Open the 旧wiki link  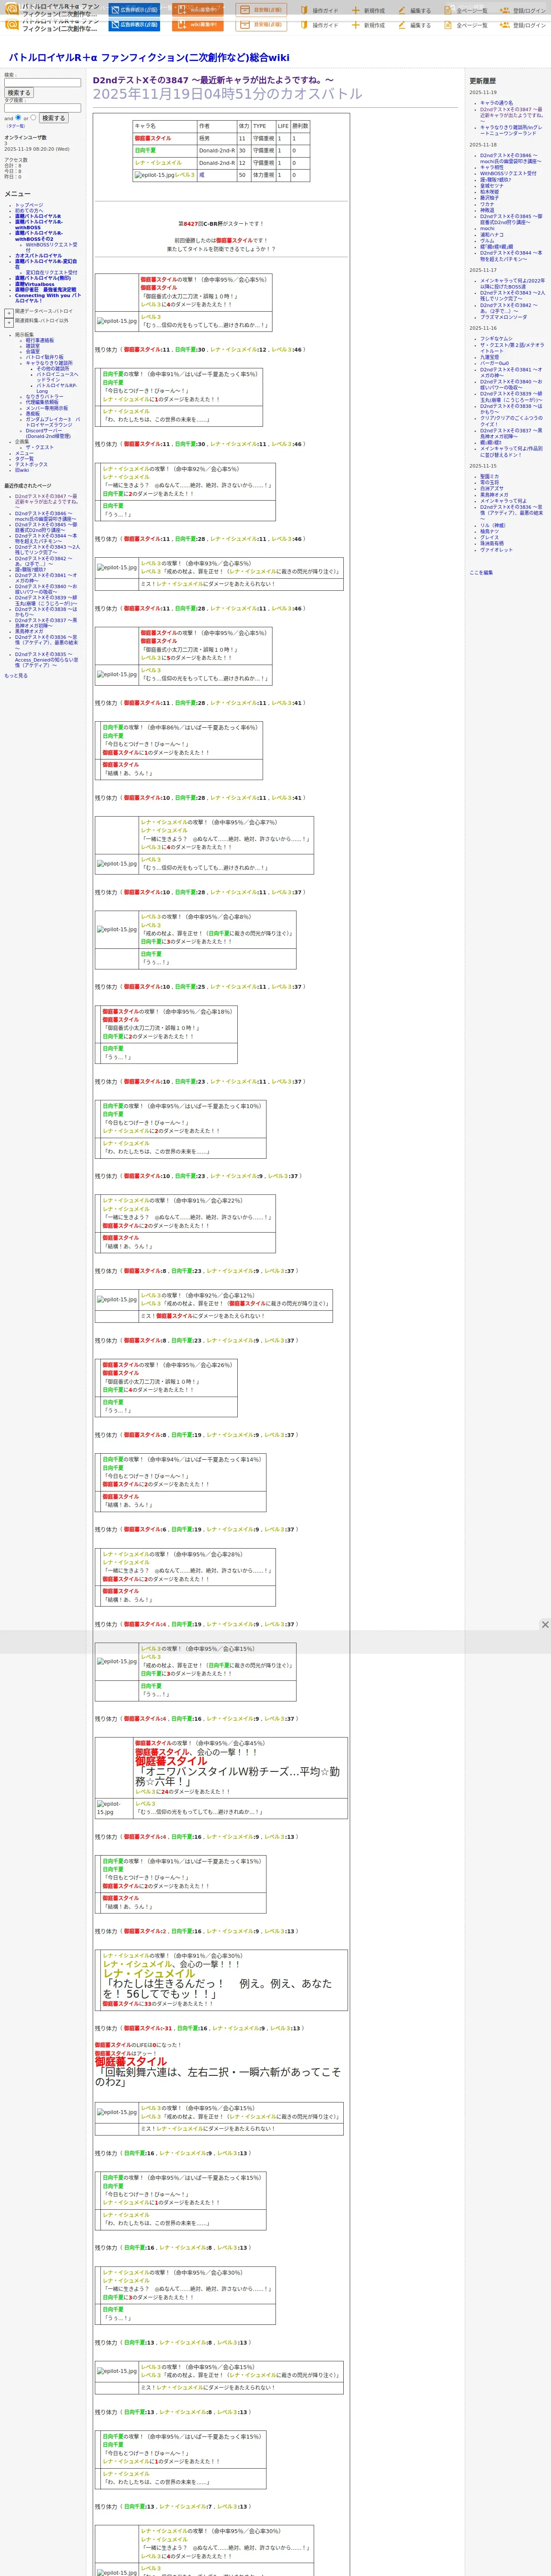pyautogui.click(x=22, y=470)
